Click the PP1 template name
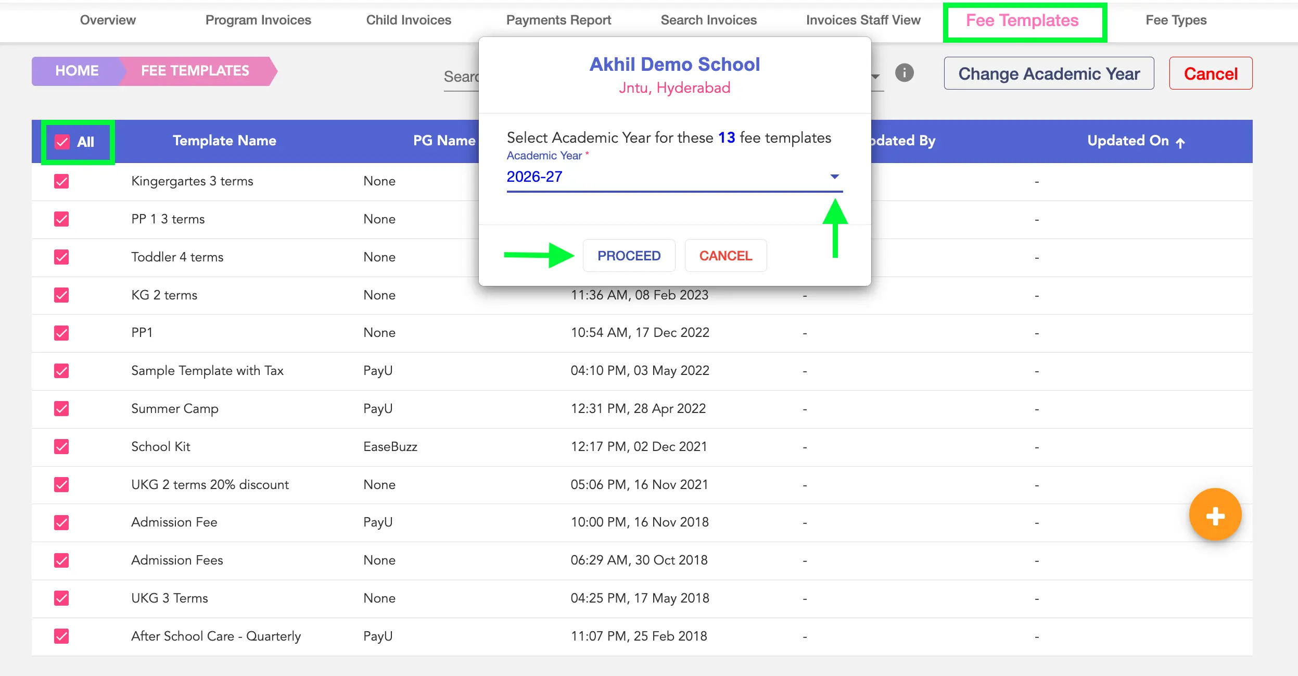This screenshot has height=676, width=1298. pos(142,333)
